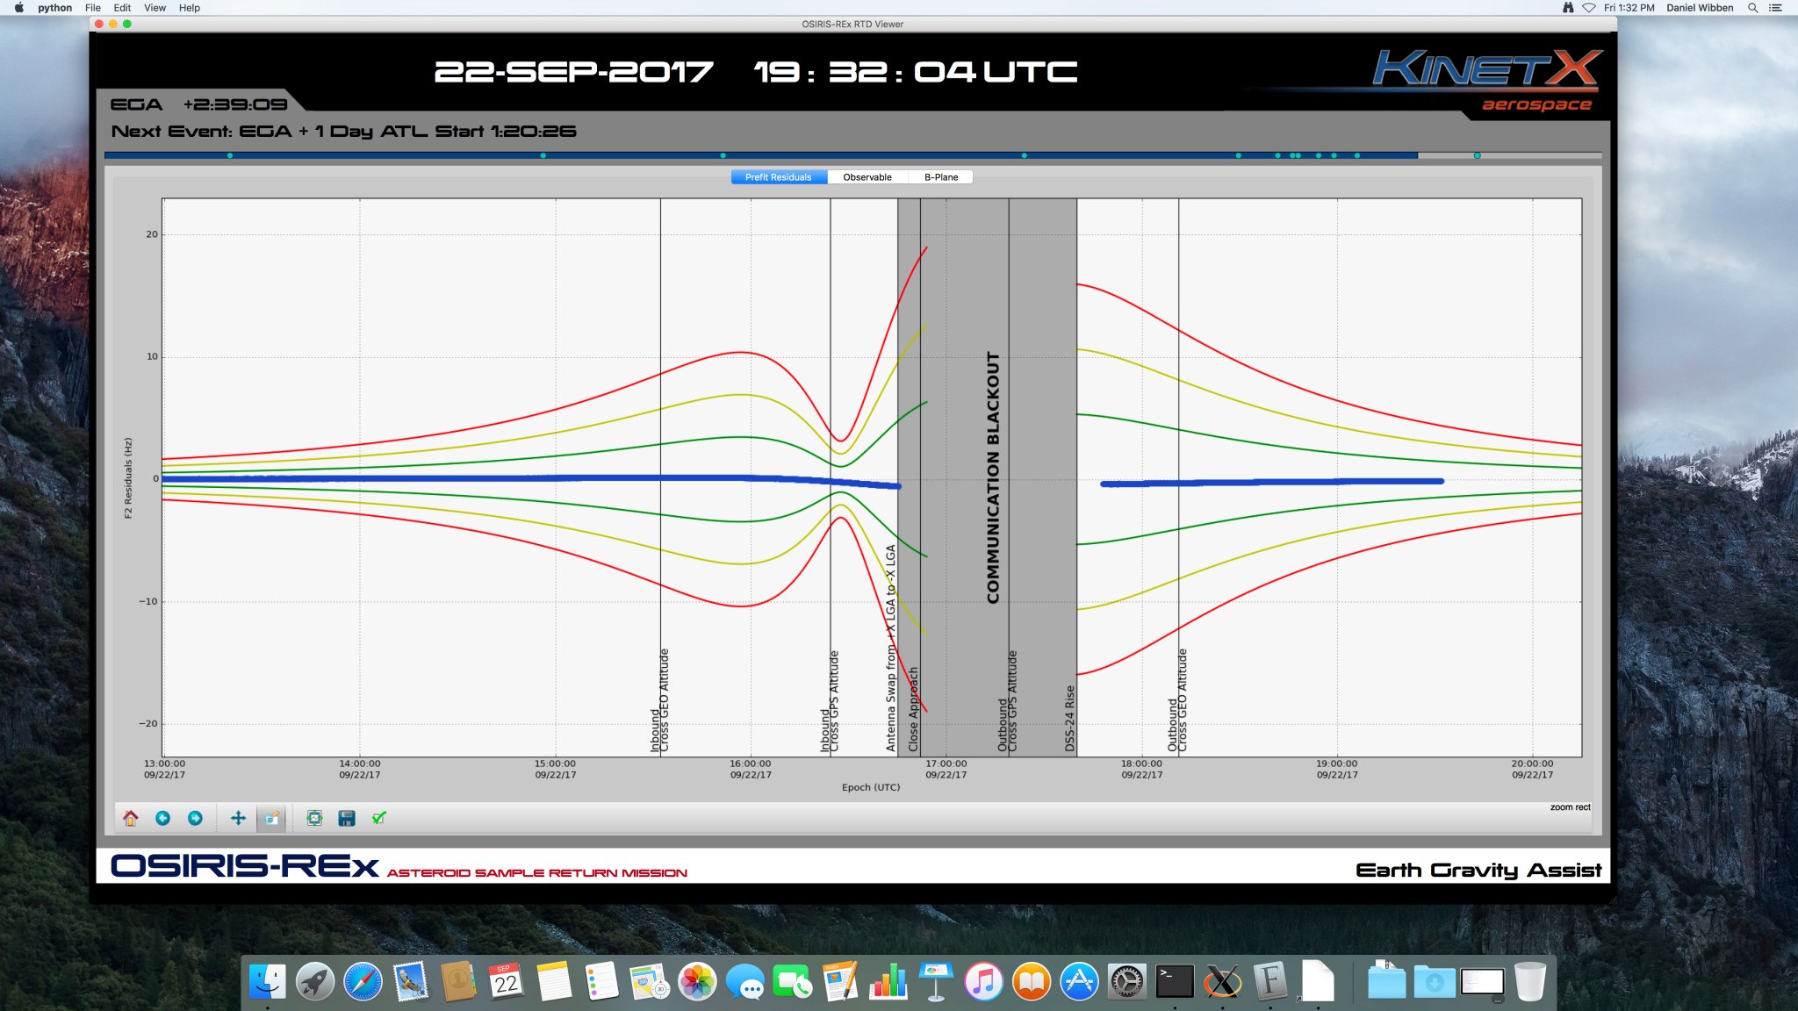
Task: Open XQuartz X icon in Dock
Action: tap(1223, 982)
